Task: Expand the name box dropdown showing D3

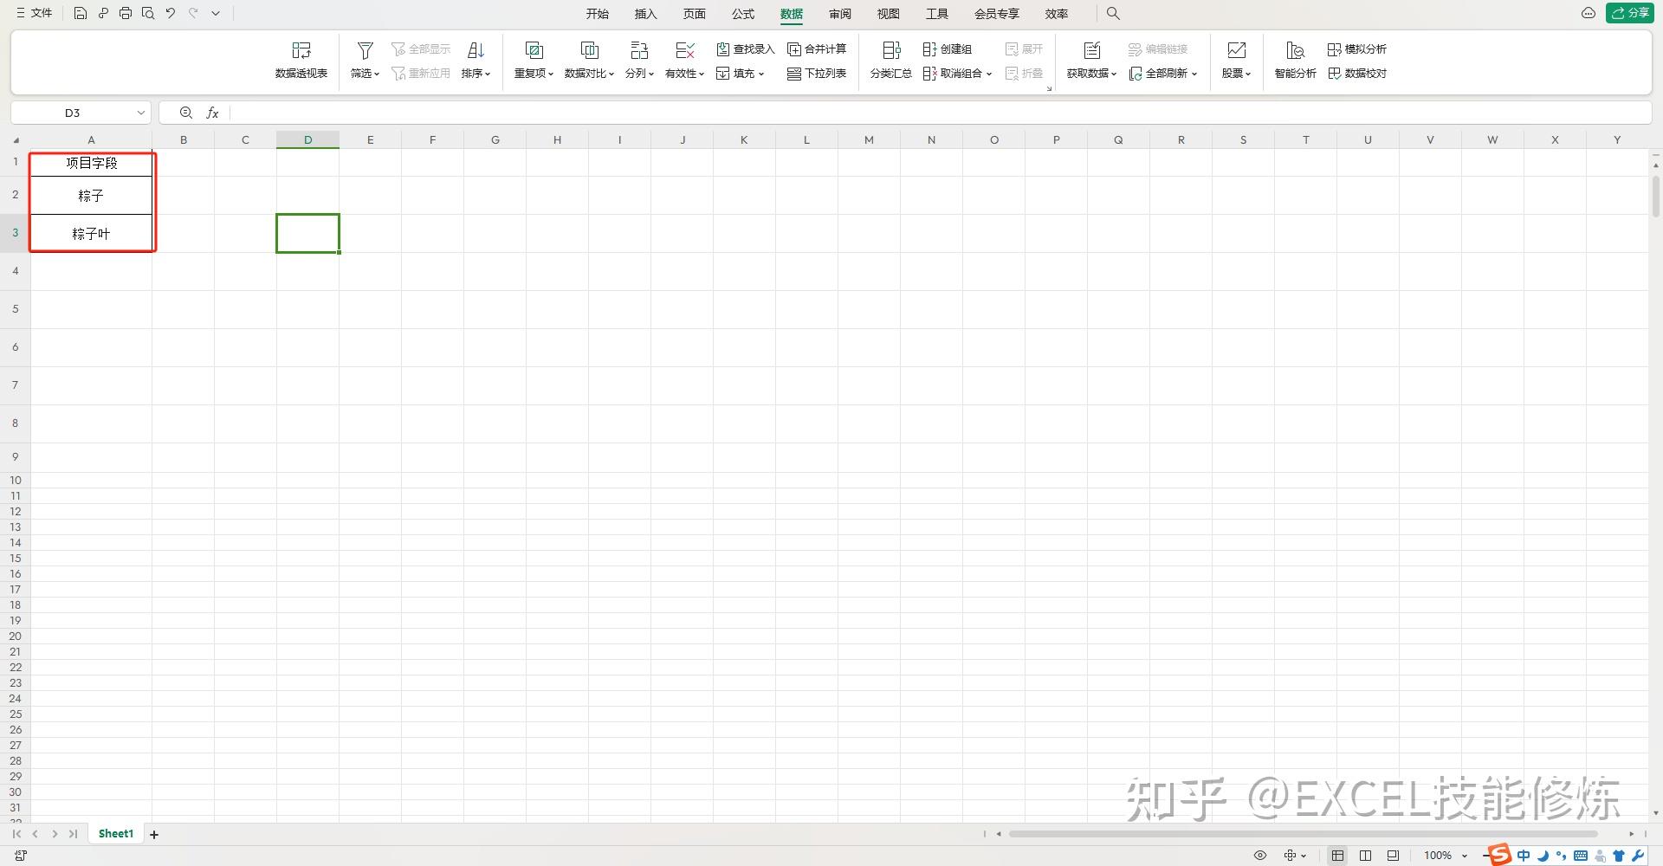Action: pos(140,113)
